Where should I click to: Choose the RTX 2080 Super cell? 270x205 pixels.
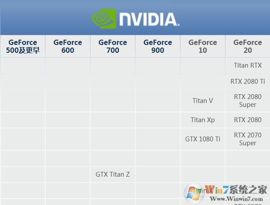coord(248,101)
